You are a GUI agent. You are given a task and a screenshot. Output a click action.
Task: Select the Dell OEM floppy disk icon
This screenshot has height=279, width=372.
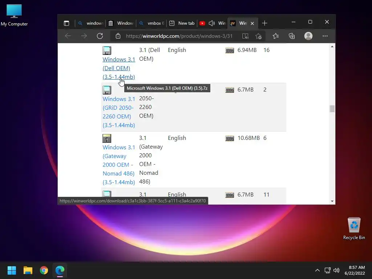pyautogui.click(x=107, y=50)
